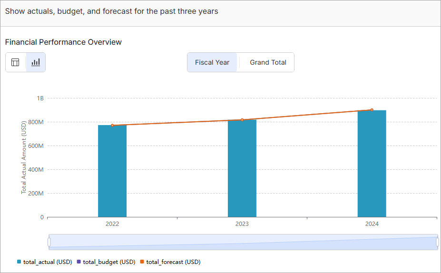The width and height of the screenshot is (441, 273).
Task: Click the forecast line point for 2022
Action: [112, 125]
